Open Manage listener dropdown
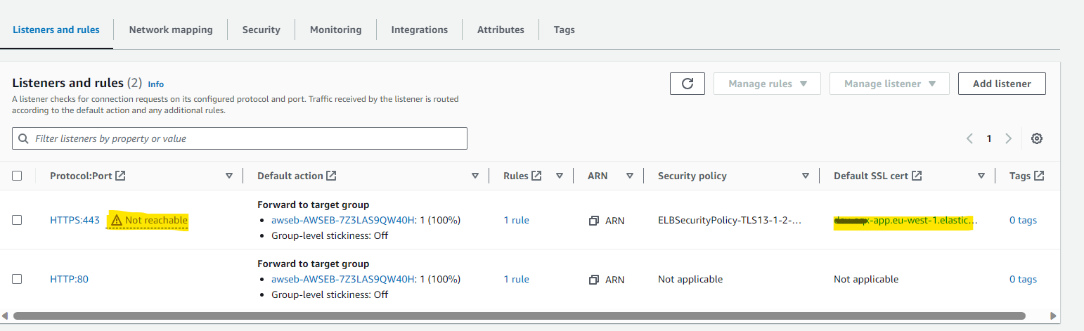Viewport: 1084px width, 331px height. point(889,84)
